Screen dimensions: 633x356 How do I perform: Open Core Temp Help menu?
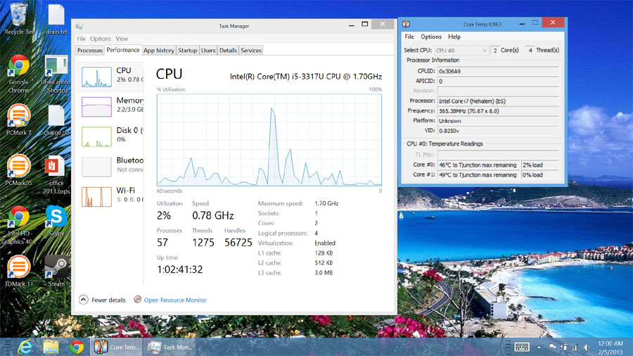coord(454,37)
